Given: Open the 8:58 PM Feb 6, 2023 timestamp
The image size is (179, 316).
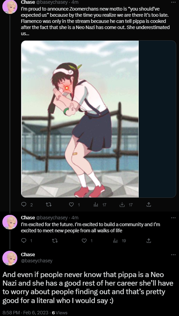Looking at the screenshot, I should [25, 313].
